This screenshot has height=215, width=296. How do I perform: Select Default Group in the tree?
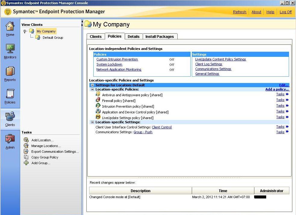coord(53,38)
